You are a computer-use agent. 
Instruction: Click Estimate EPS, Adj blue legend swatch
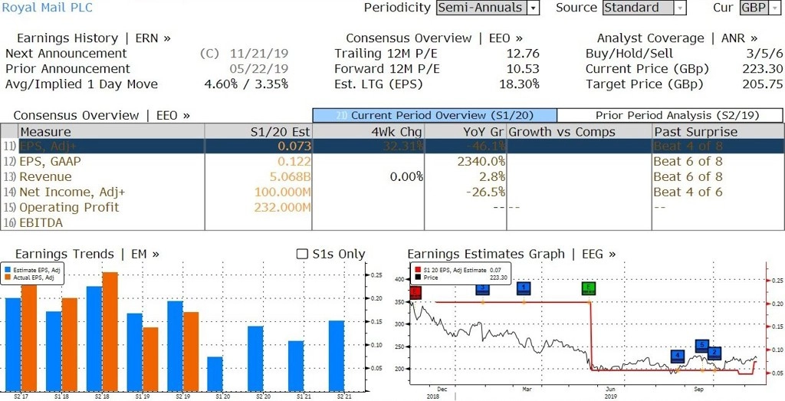point(6,270)
